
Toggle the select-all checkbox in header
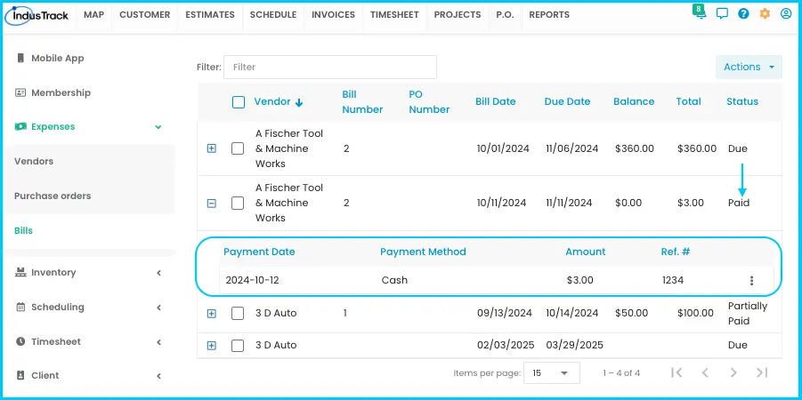(x=239, y=102)
